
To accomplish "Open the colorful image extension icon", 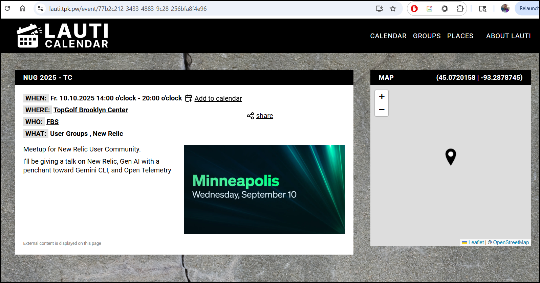I will click(x=429, y=8).
